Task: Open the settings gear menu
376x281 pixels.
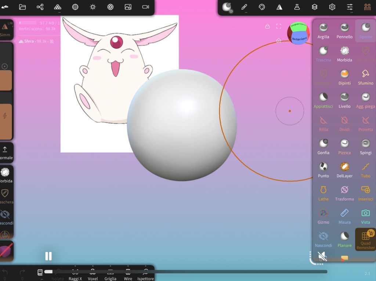Action: (332, 7)
